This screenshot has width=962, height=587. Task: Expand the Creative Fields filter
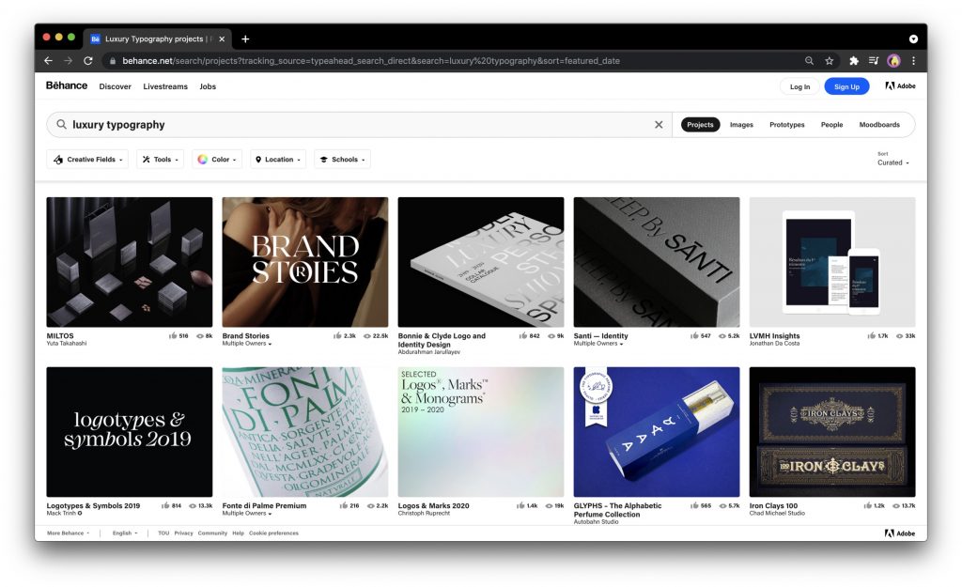(87, 160)
